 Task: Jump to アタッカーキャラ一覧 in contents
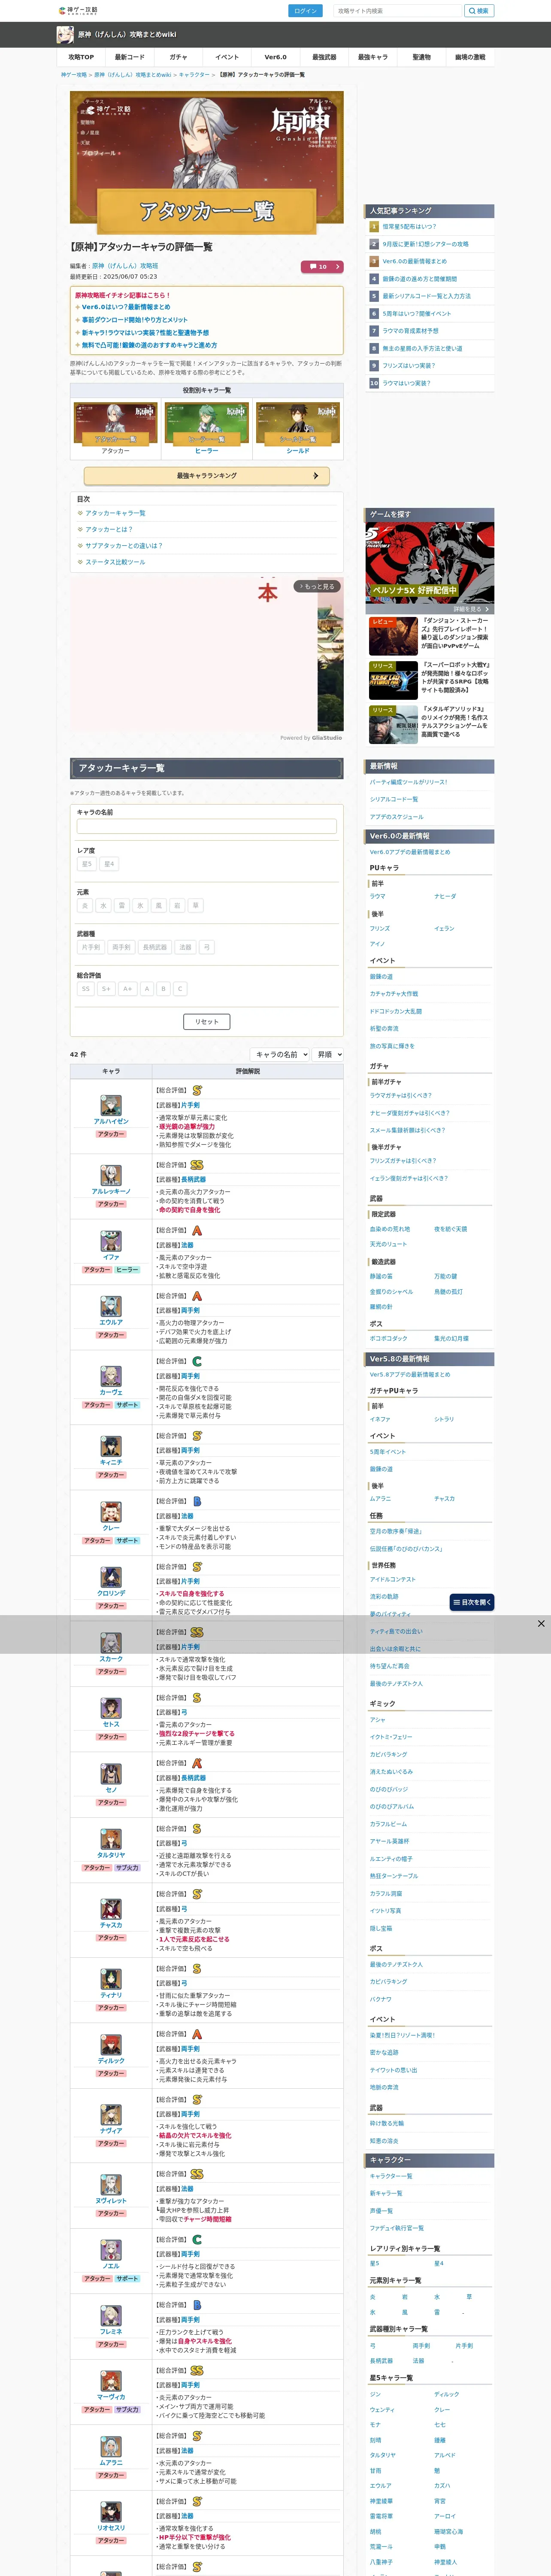[x=115, y=513]
